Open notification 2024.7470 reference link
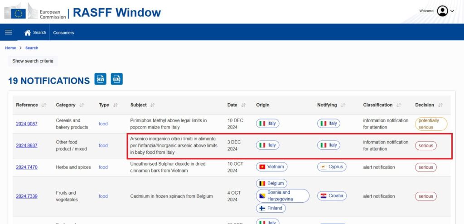Image resolution: width=464 pixels, height=224 pixels. [x=27, y=167]
